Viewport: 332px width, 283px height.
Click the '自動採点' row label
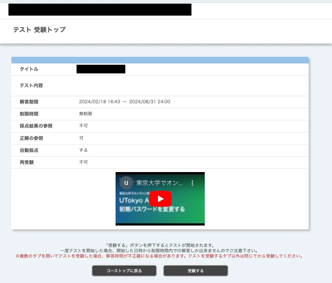29,150
